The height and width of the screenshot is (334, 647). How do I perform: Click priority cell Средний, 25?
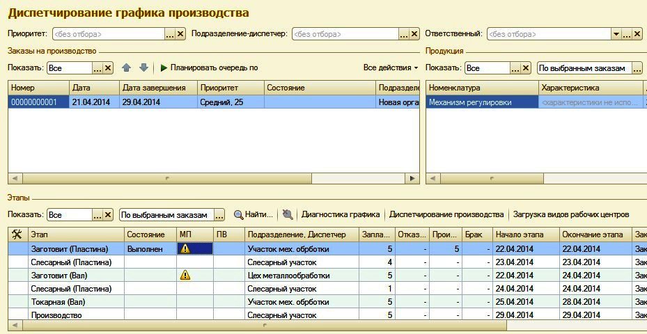(231, 102)
